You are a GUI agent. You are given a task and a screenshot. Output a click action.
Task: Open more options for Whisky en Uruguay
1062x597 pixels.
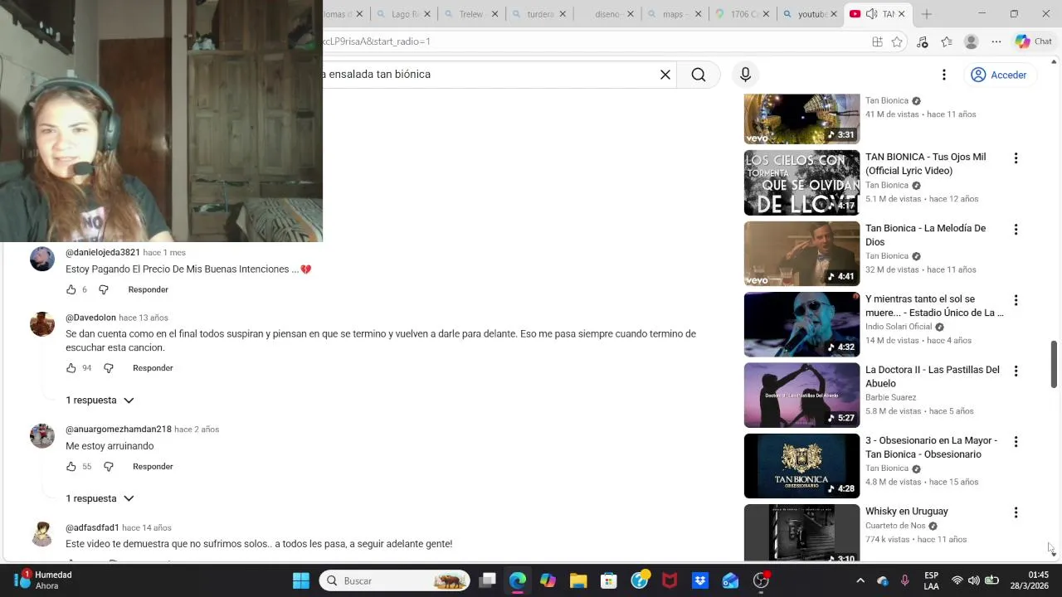(x=1016, y=512)
